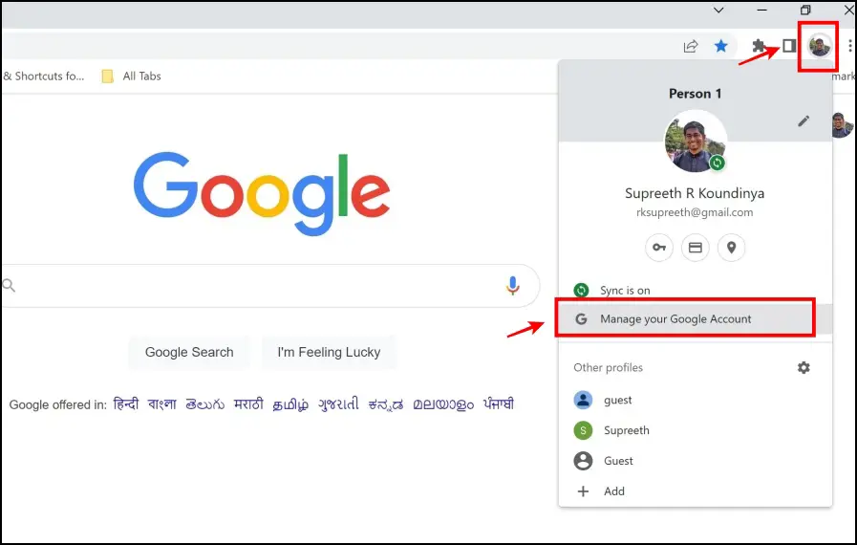
Task: Switch Google language to తెలుగు
Action: point(205,403)
